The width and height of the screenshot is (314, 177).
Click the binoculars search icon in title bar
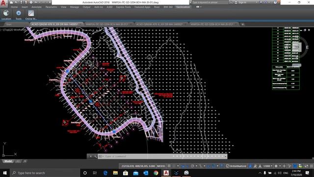click(x=231, y=2)
